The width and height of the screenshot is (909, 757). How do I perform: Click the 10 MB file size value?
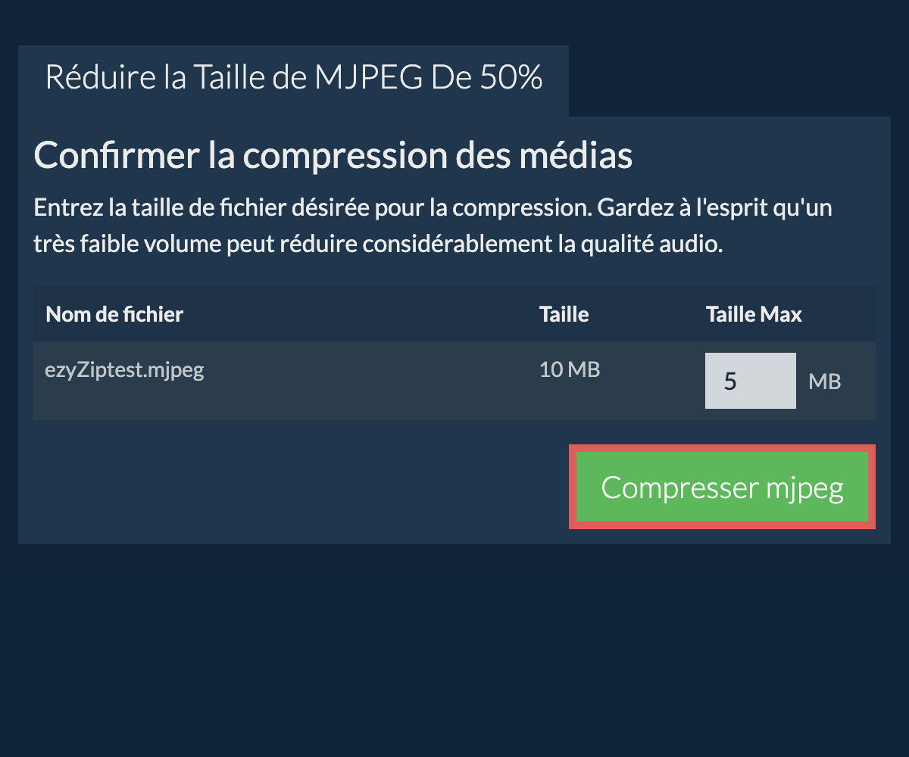pos(570,370)
